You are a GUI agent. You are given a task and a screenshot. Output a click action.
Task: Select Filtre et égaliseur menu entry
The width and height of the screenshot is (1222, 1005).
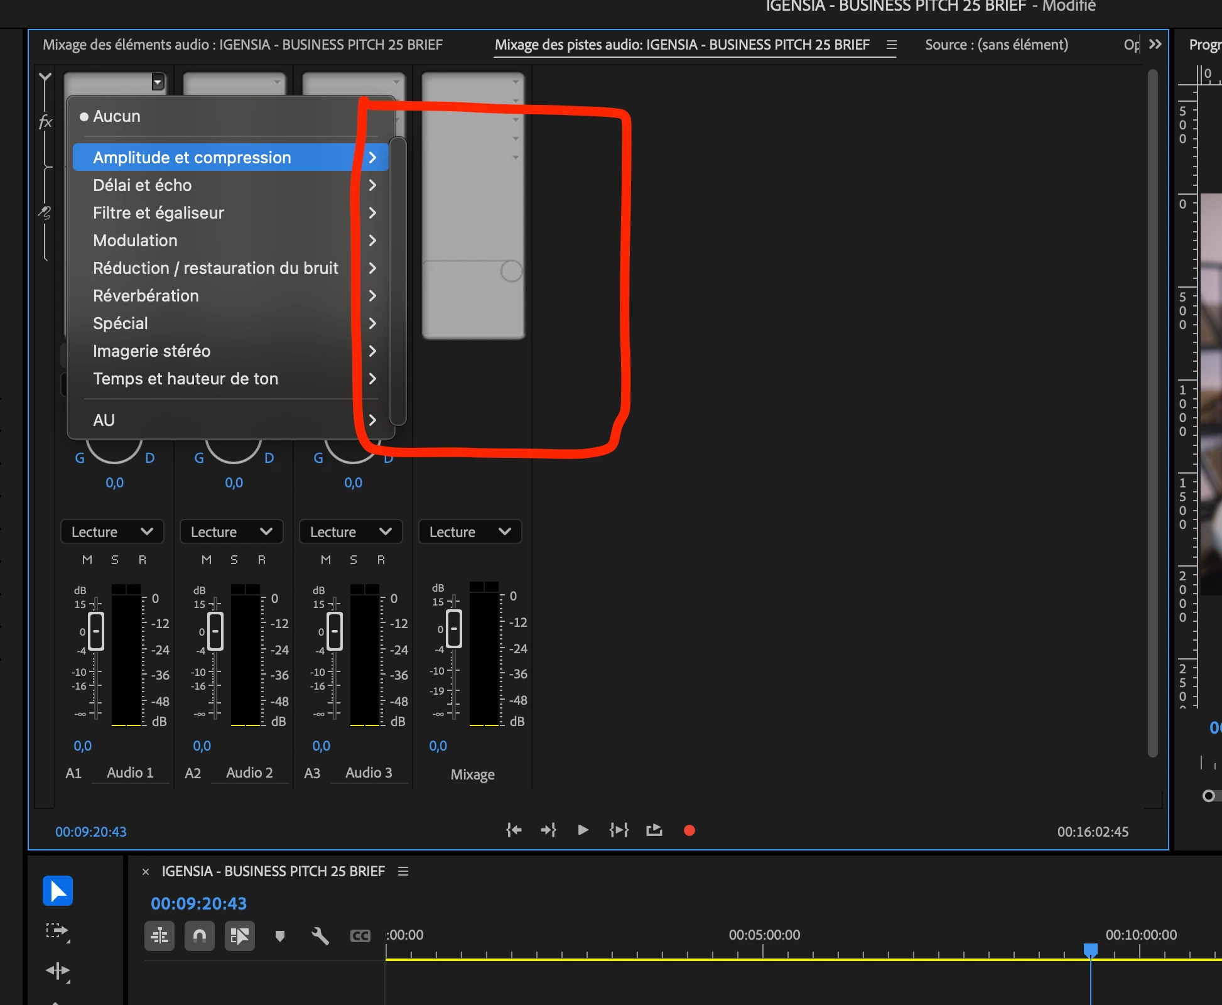coord(158,213)
